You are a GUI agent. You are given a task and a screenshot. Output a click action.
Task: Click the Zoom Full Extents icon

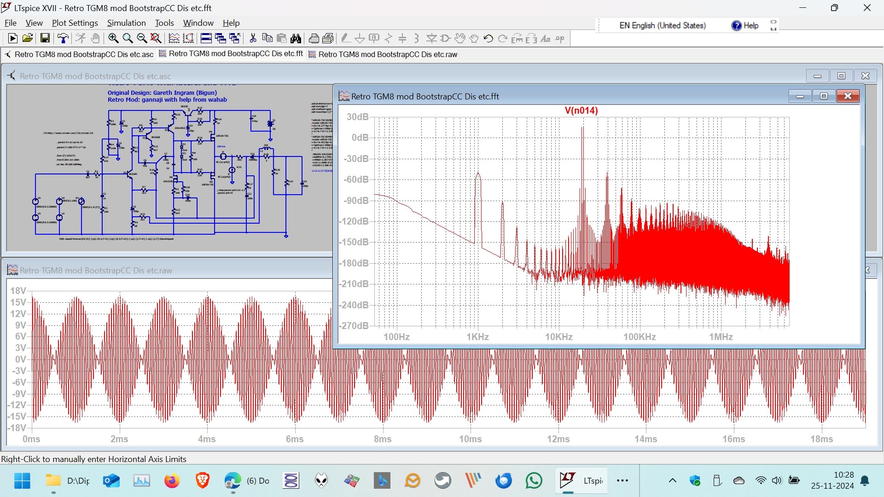pos(156,39)
